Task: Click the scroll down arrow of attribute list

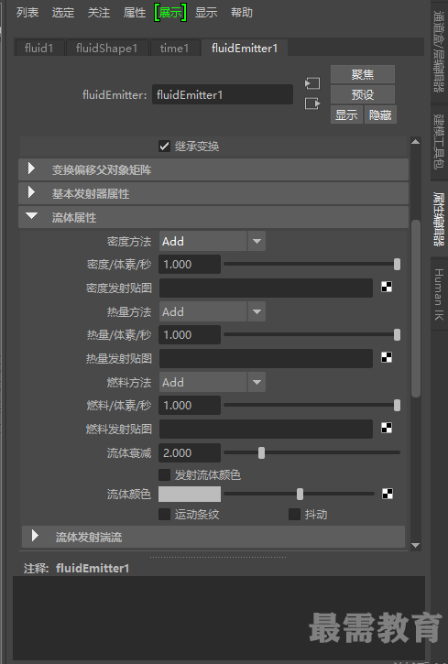Action: point(415,546)
